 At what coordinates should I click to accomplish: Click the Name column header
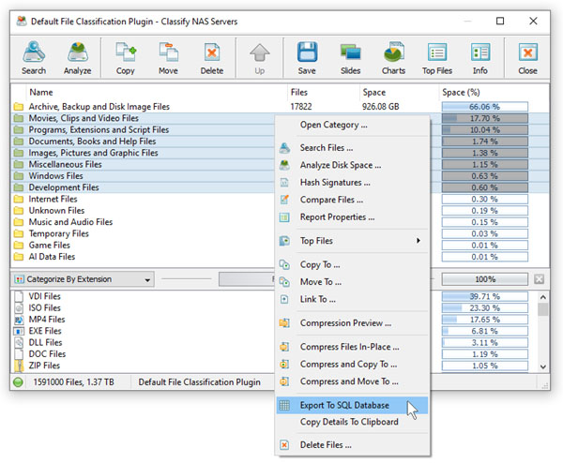click(156, 93)
